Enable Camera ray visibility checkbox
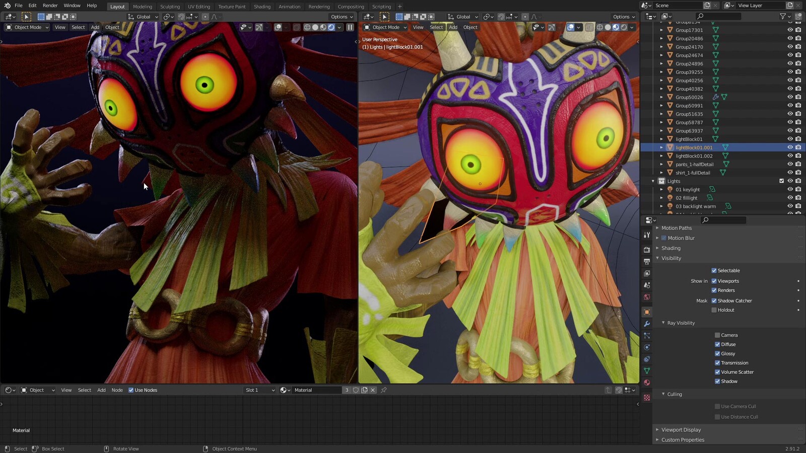 717,335
